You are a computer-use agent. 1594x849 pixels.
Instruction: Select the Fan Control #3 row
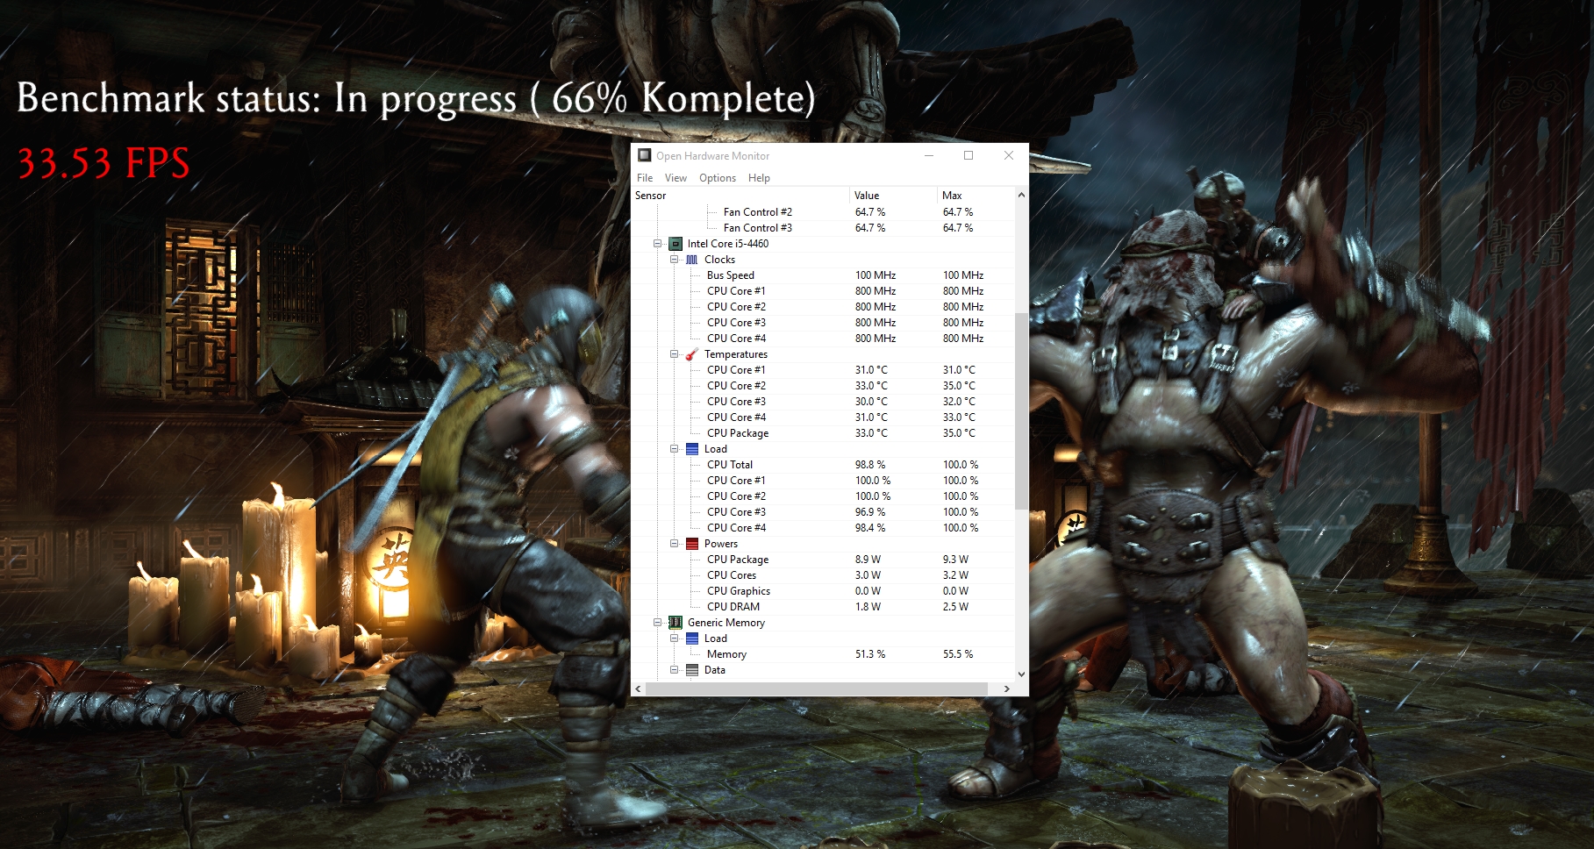coord(823,228)
